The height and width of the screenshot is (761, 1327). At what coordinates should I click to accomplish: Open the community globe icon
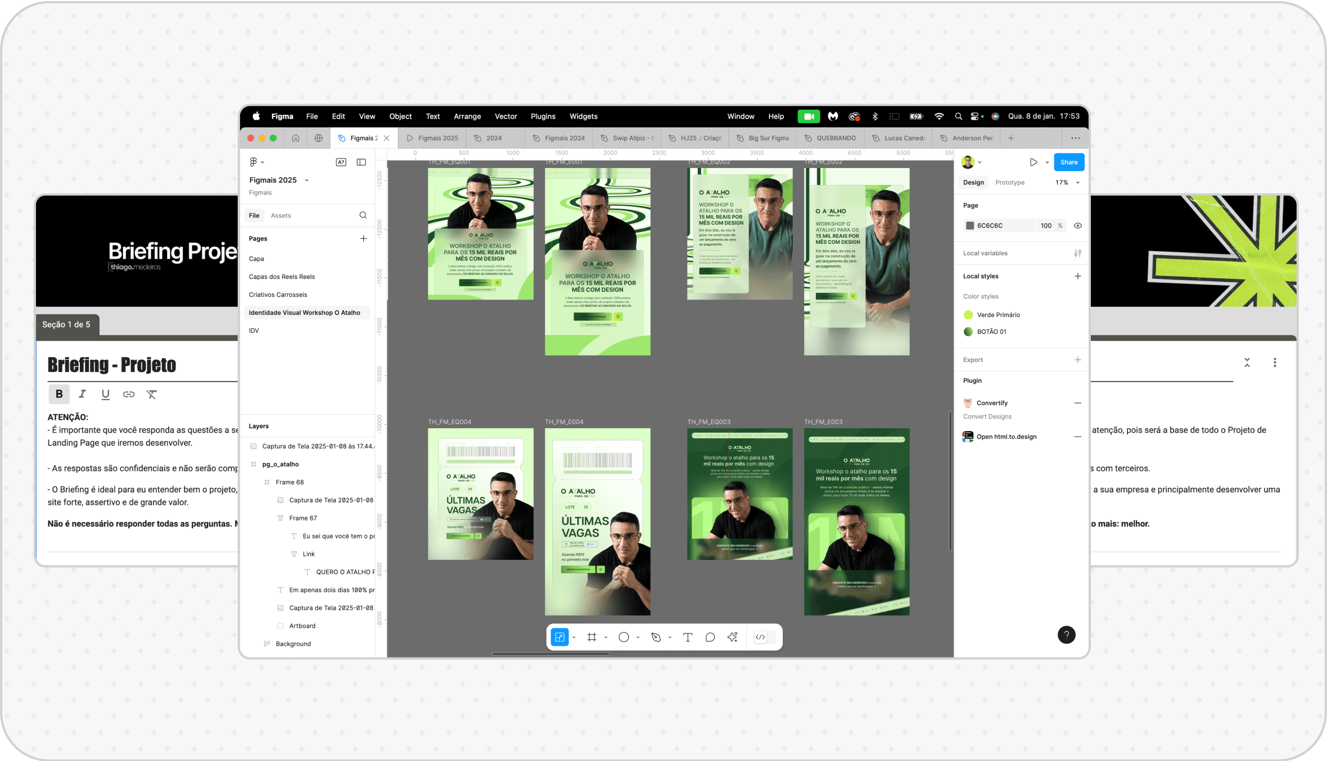tap(319, 138)
